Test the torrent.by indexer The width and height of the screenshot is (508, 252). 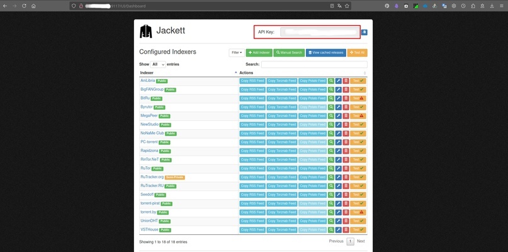point(358,212)
